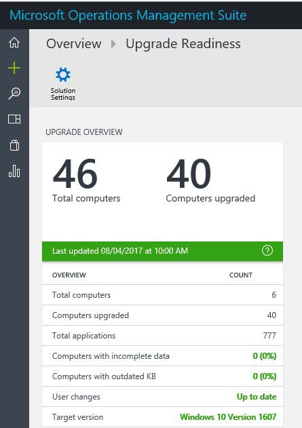Open the Microsoft Operations Management Suite title
The width and height of the screenshot is (302, 428).
[x=128, y=15]
